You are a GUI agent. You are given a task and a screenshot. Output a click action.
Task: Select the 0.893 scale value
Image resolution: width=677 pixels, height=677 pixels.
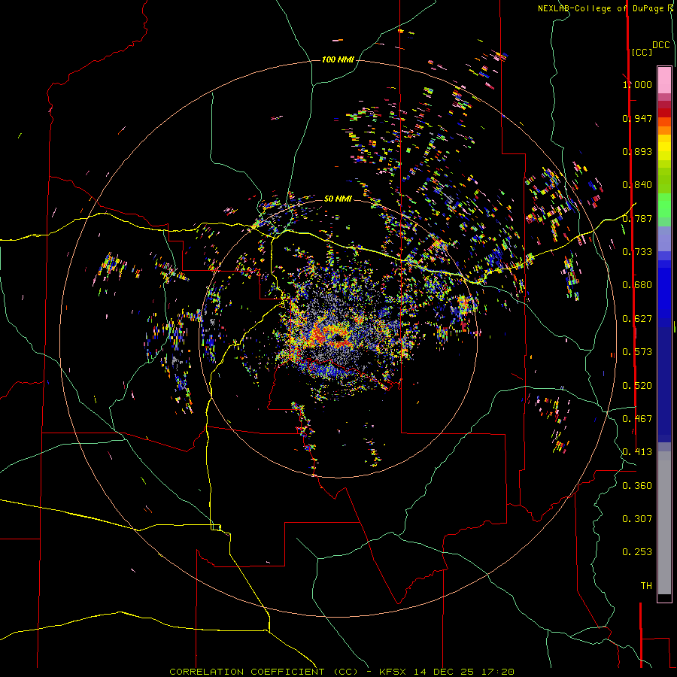tap(637, 151)
